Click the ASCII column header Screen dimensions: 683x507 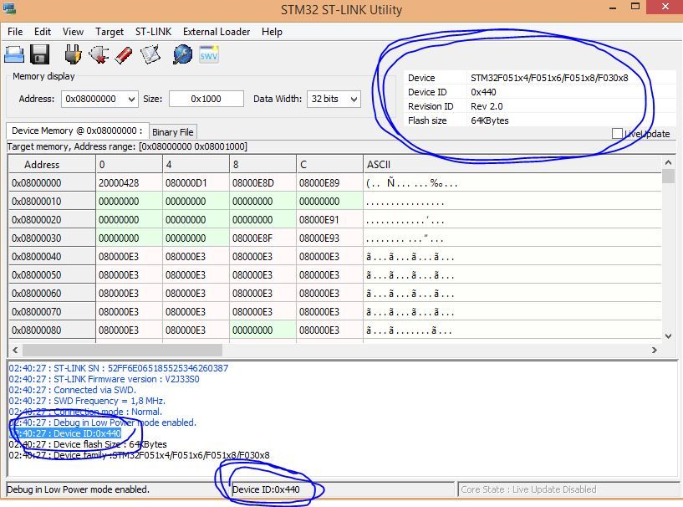[x=512, y=164]
